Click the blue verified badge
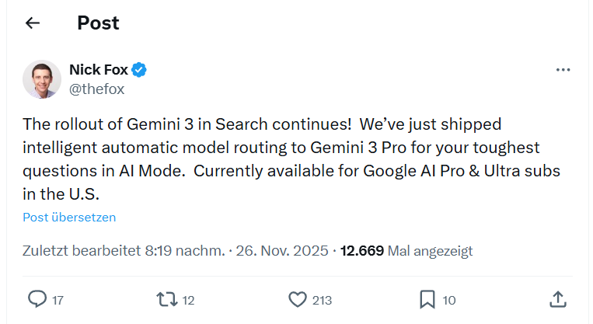Image resolution: width=593 pixels, height=324 pixels. [139, 71]
